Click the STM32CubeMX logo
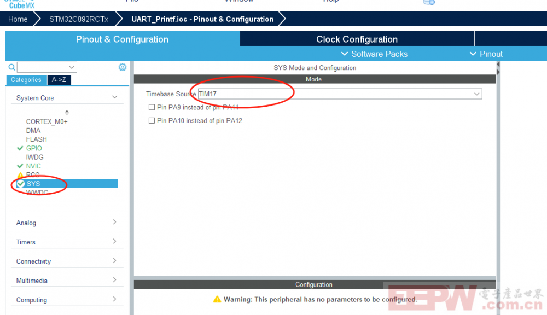Screen dimensions: 547x315 coord(20,4)
